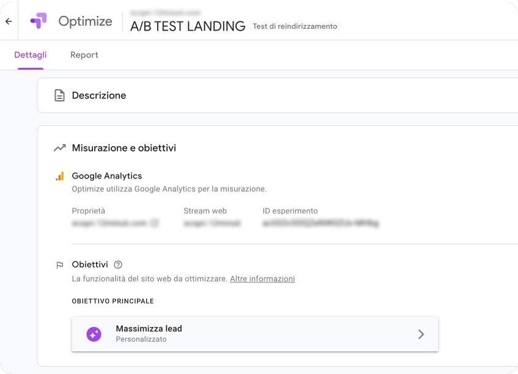The height and width of the screenshot is (374, 518).
Task: Select the Misurazione e obiettivi heading
Action: [x=124, y=148]
